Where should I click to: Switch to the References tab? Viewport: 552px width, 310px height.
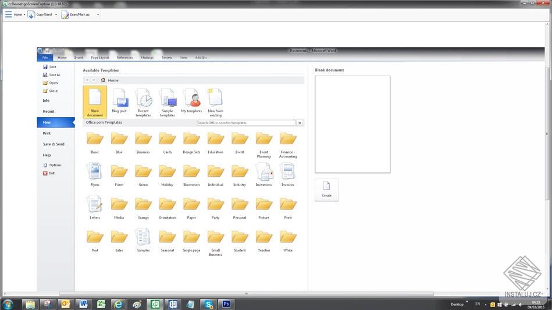124,58
